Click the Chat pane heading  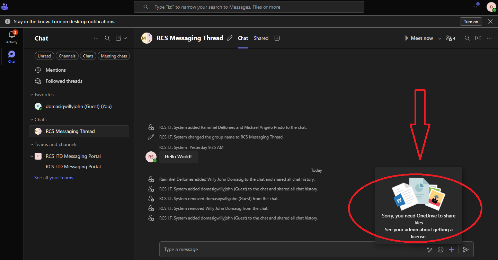[41, 38]
